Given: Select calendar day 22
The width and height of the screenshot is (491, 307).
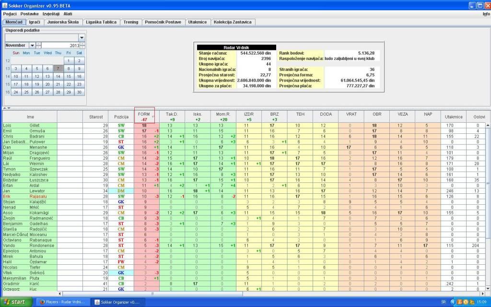Looking at the screenshot, I should tap(69, 84).
